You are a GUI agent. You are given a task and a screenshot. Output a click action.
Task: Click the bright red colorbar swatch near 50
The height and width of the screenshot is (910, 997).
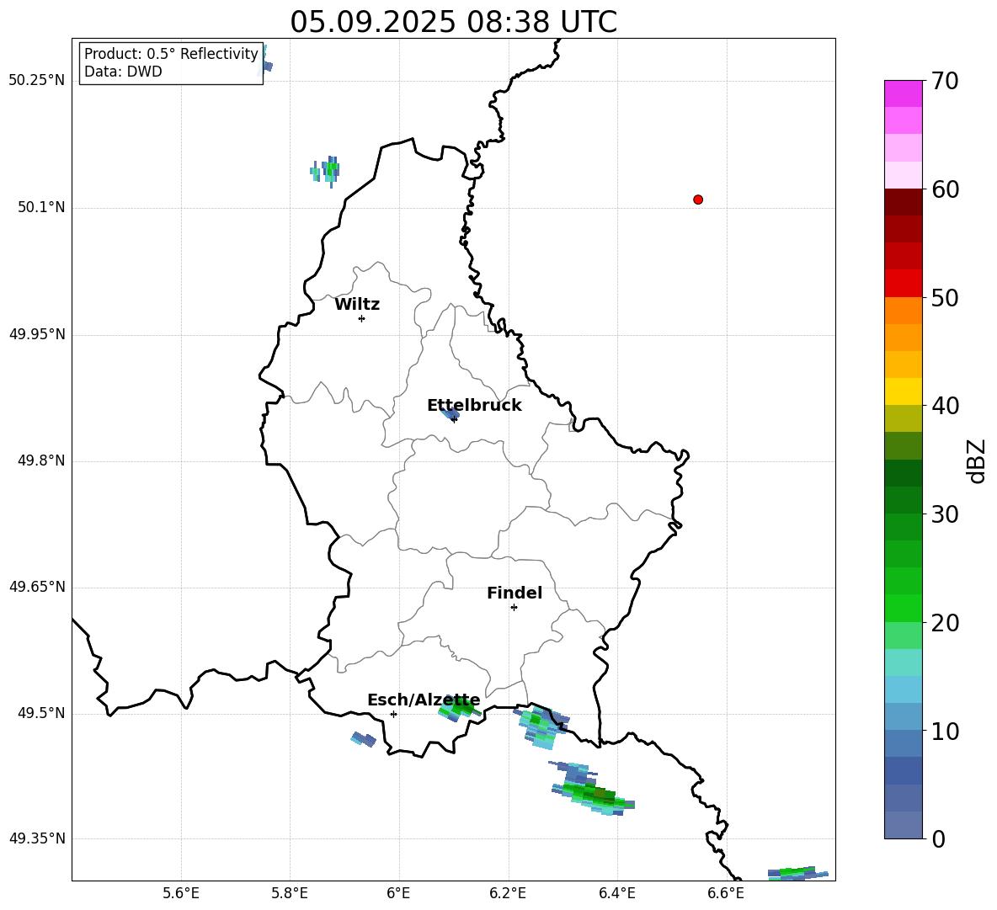click(x=903, y=284)
